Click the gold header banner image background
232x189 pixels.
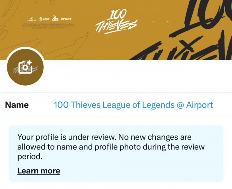coord(116,30)
